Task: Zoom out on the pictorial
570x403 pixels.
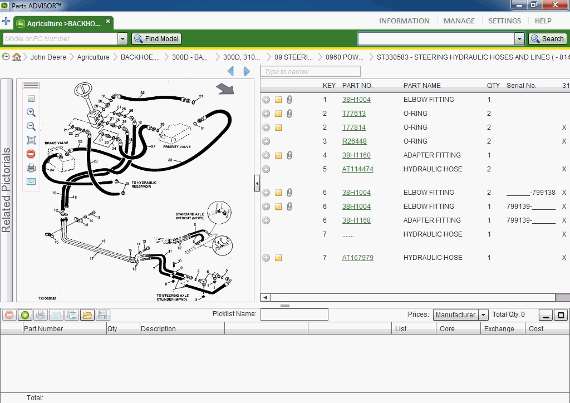Action: click(x=31, y=126)
